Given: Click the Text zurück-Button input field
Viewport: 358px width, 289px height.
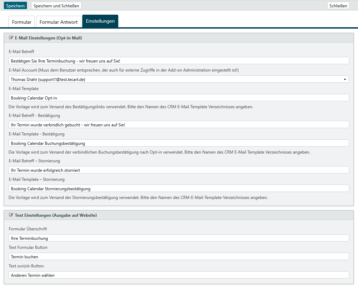Looking at the screenshot, I should tap(178, 275).
